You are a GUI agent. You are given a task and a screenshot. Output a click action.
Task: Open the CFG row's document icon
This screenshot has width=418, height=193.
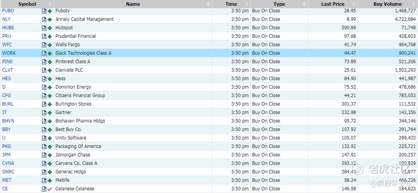click(44, 96)
